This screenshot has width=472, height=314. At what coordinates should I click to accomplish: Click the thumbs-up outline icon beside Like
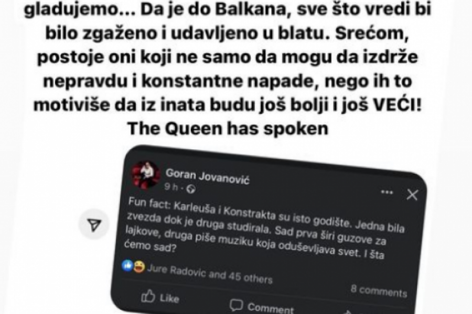(148, 296)
